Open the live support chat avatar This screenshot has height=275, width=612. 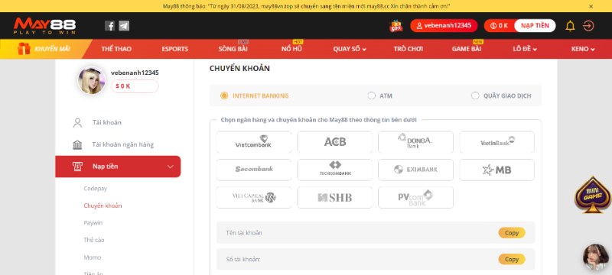pos(596,257)
